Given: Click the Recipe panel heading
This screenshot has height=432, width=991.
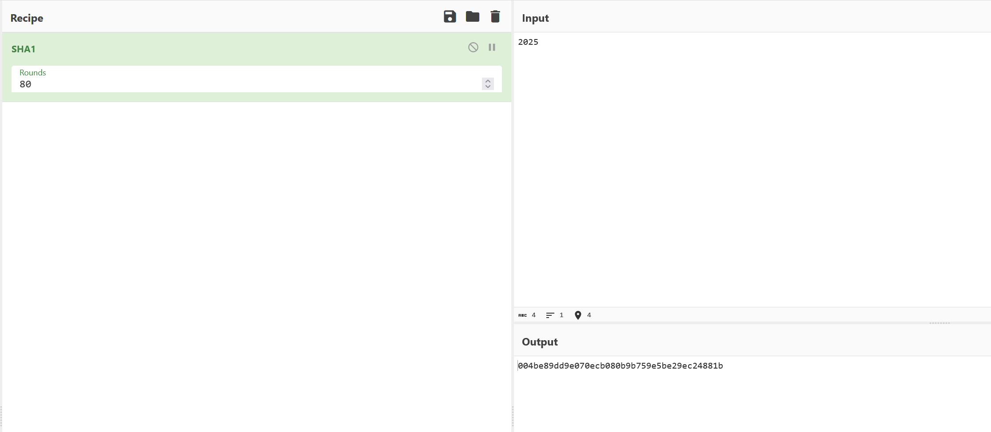Looking at the screenshot, I should (x=27, y=18).
